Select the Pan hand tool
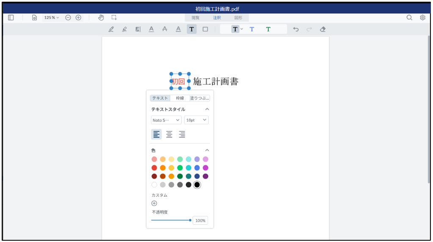 point(101,18)
